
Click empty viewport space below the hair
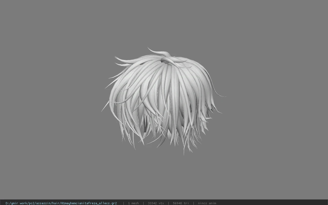pyautogui.click(x=164, y=177)
